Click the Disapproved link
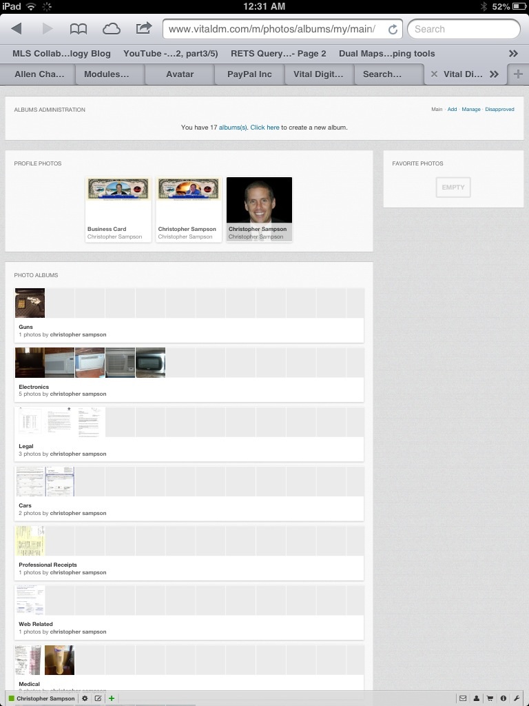This screenshot has height=706, width=529. tap(499, 110)
